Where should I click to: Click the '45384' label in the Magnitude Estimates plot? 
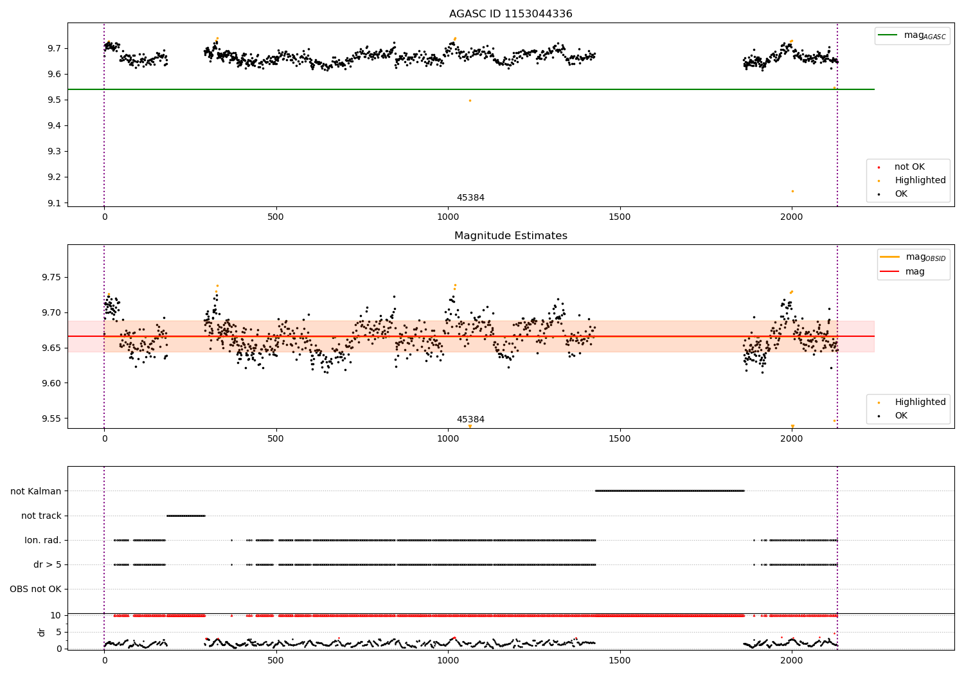[x=470, y=420]
